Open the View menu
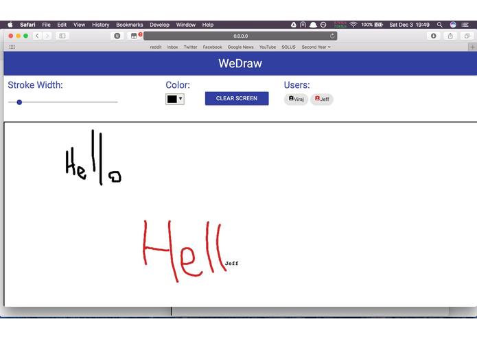This screenshot has width=477, height=339. pos(79,25)
